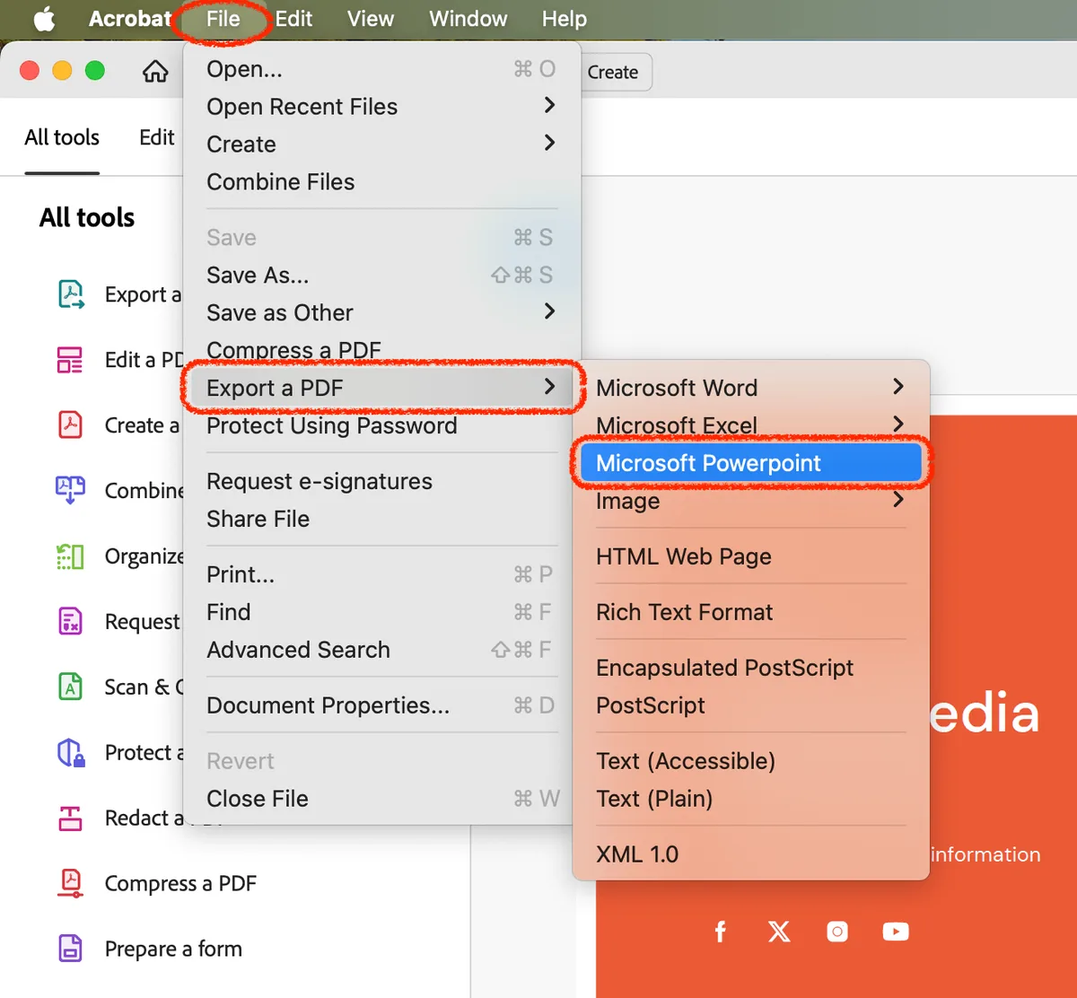Choose Share File from the File menu
1077x998 pixels.
tap(382, 520)
